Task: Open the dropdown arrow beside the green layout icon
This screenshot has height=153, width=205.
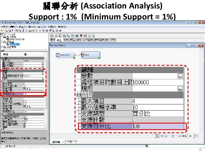Action: (194, 136)
